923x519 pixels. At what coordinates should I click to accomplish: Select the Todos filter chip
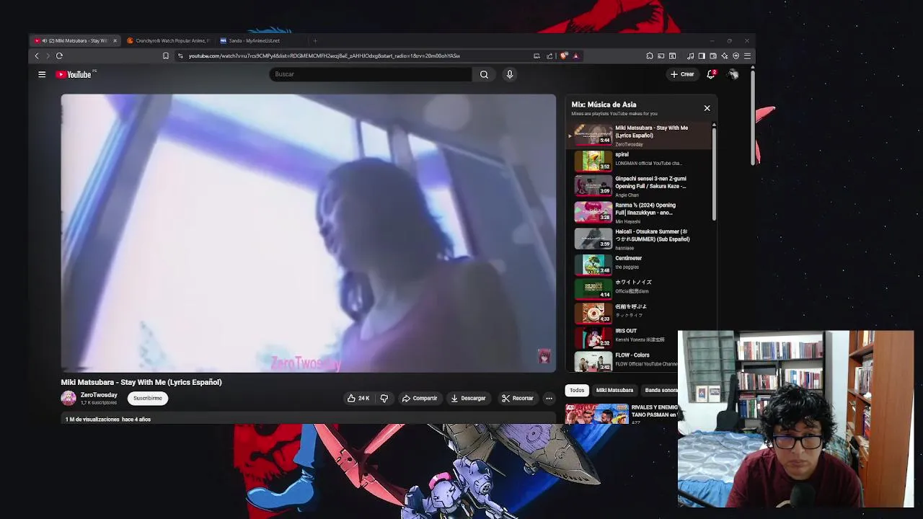(x=577, y=390)
